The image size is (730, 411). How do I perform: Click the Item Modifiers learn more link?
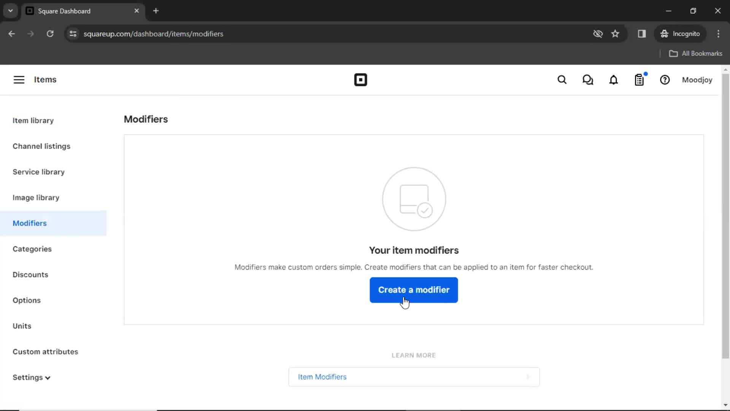tap(414, 377)
